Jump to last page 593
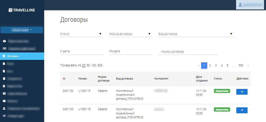Screen dimensions: 266x122 [241, 65]
